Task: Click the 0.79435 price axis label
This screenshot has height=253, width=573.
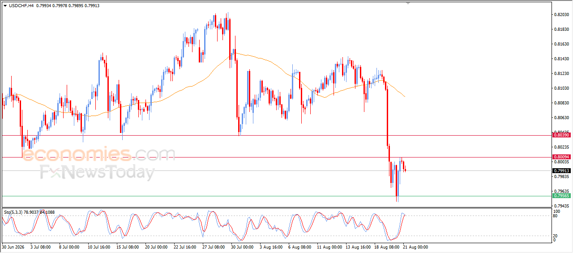Action: coord(561,206)
